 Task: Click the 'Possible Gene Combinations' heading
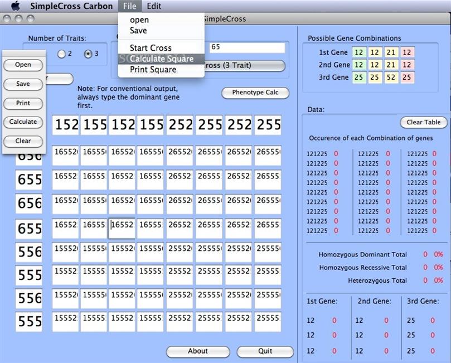pyautogui.click(x=355, y=38)
